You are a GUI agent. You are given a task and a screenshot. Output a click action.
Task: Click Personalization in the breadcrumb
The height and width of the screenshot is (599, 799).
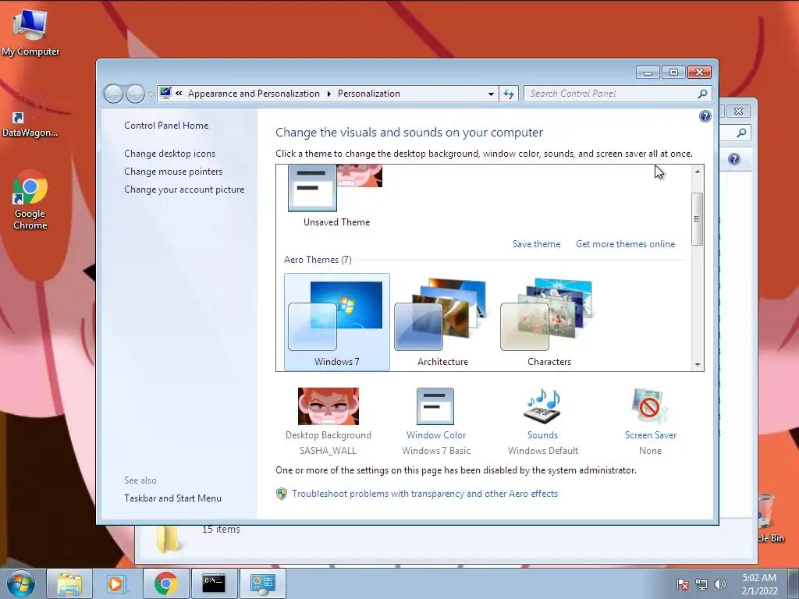click(369, 94)
